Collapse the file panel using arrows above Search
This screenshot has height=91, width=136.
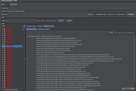3,17
